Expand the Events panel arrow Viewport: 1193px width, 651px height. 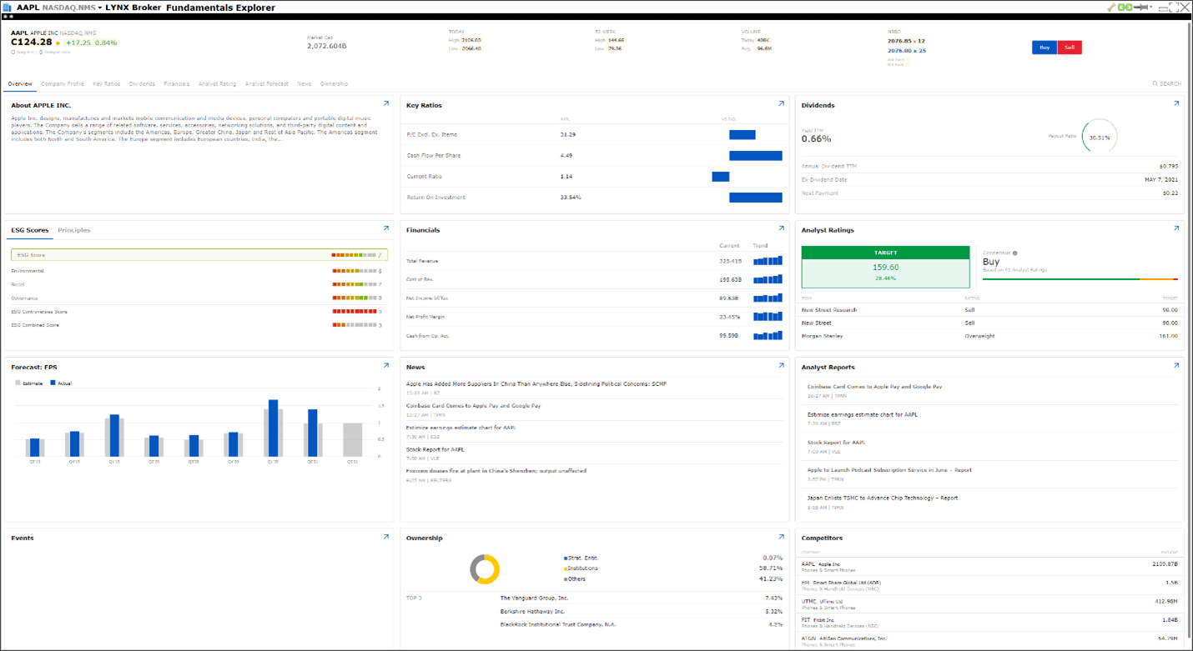[386, 537]
